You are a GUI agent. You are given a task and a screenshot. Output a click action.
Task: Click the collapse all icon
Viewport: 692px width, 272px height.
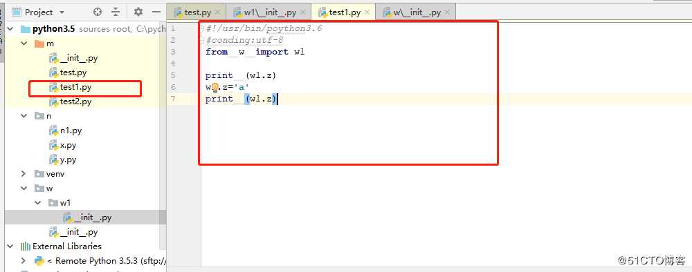(x=116, y=12)
